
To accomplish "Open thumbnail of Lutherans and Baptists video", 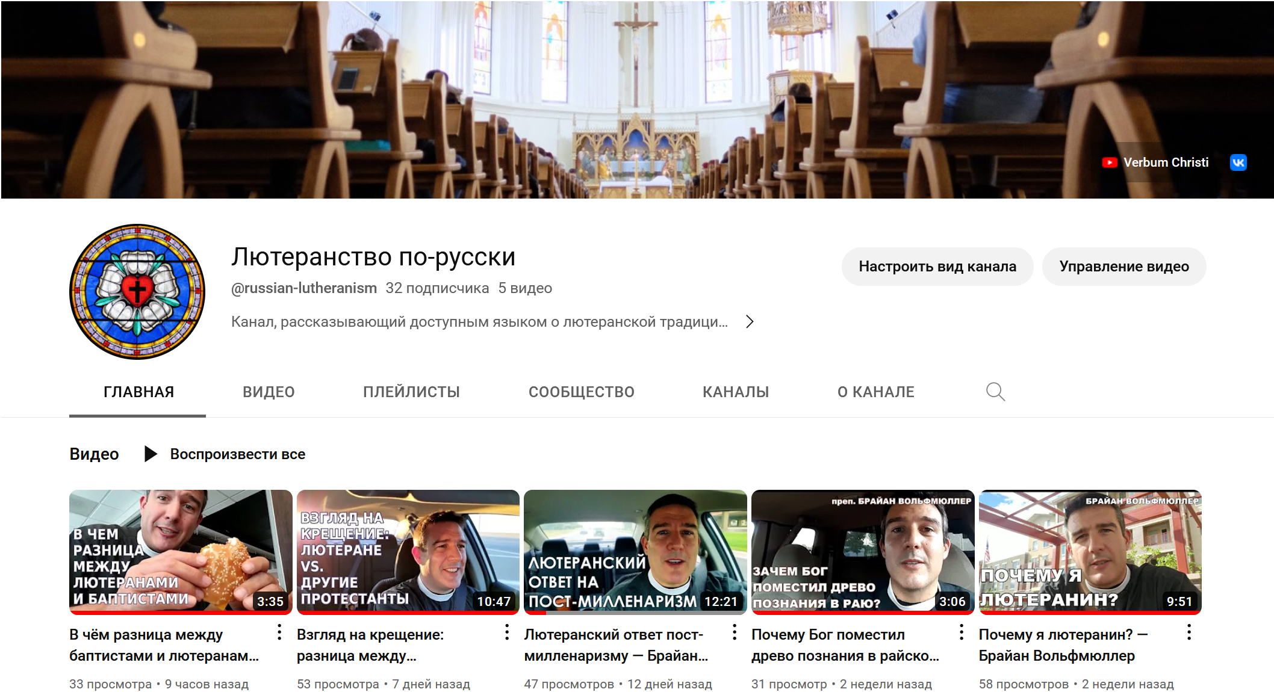I will [x=181, y=552].
